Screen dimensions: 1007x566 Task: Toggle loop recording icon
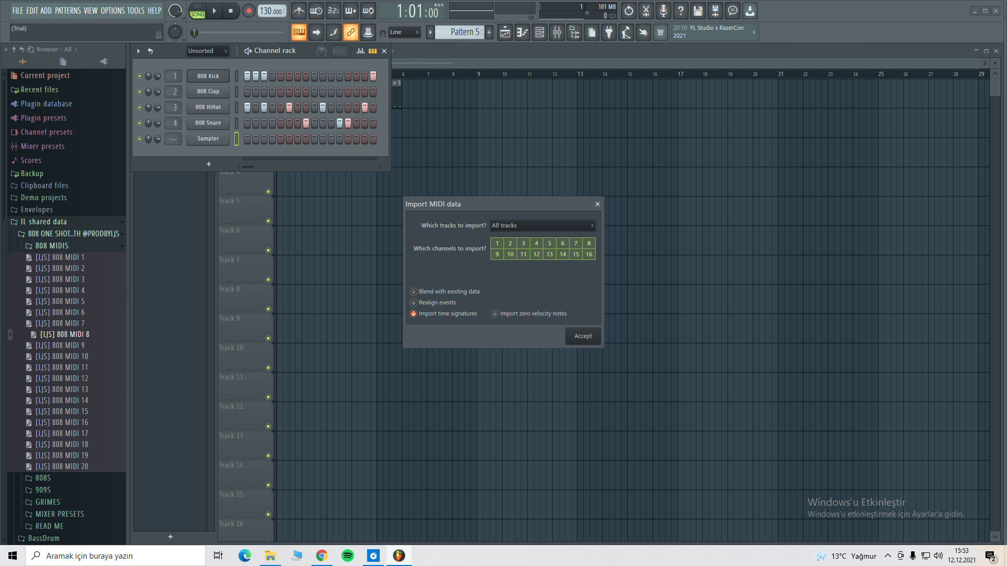[368, 10]
